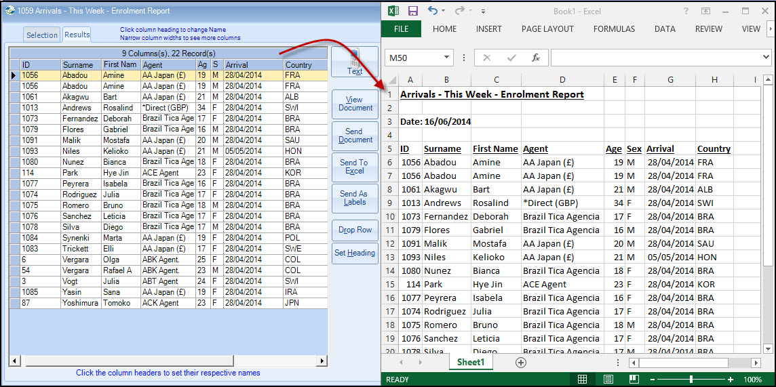
Task: Click next sheet navigation arrow
Action: tap(420, 363)
